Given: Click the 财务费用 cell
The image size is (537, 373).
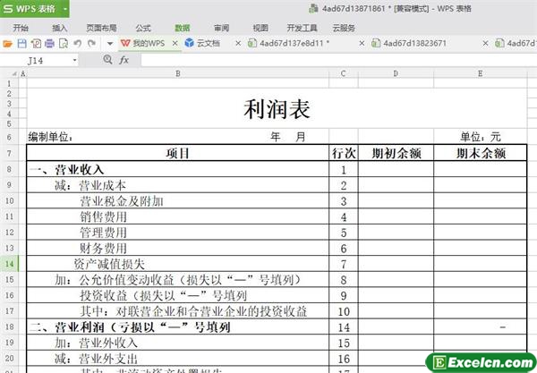Looking at the screenshot, I should coord(178,248).
